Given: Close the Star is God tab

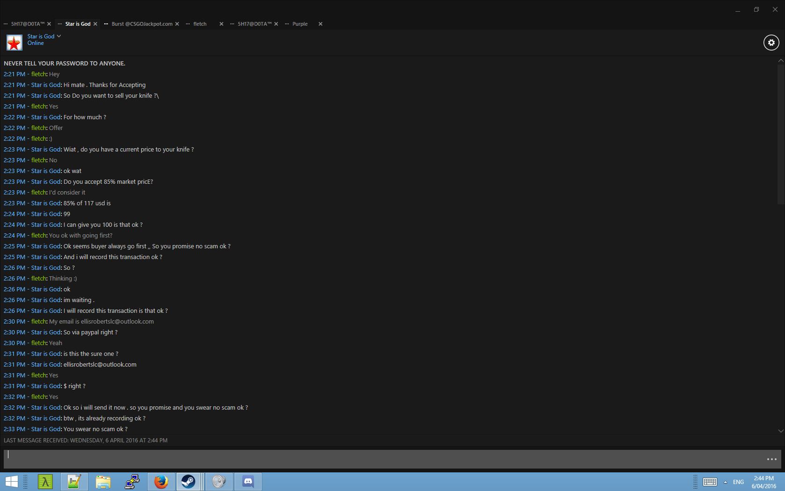Looking at the screenshot, I should (95, 24).
